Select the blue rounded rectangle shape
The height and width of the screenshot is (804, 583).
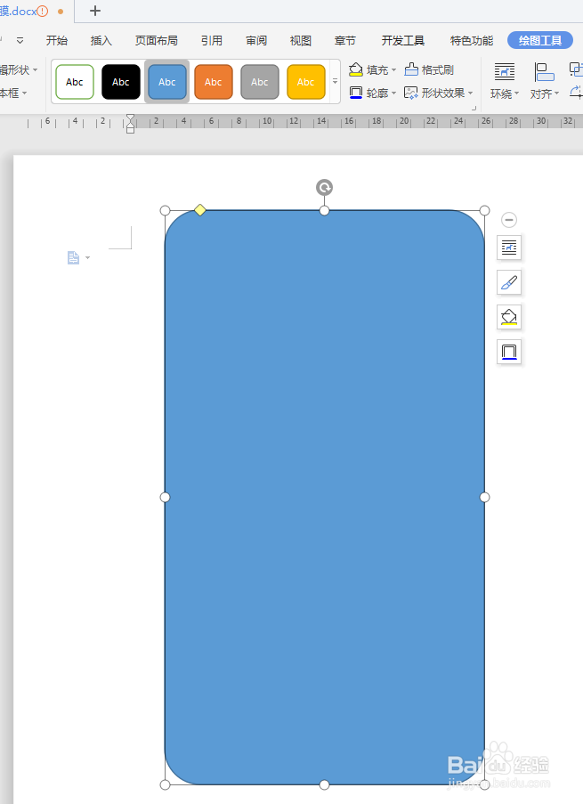point(325,497)
